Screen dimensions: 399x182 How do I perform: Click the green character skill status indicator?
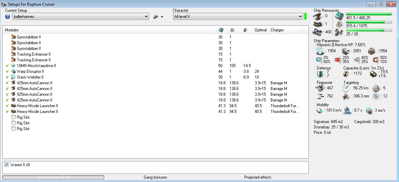(x=305, y=17)
